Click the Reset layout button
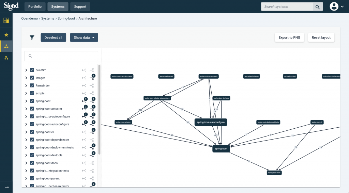 point(321,37)
